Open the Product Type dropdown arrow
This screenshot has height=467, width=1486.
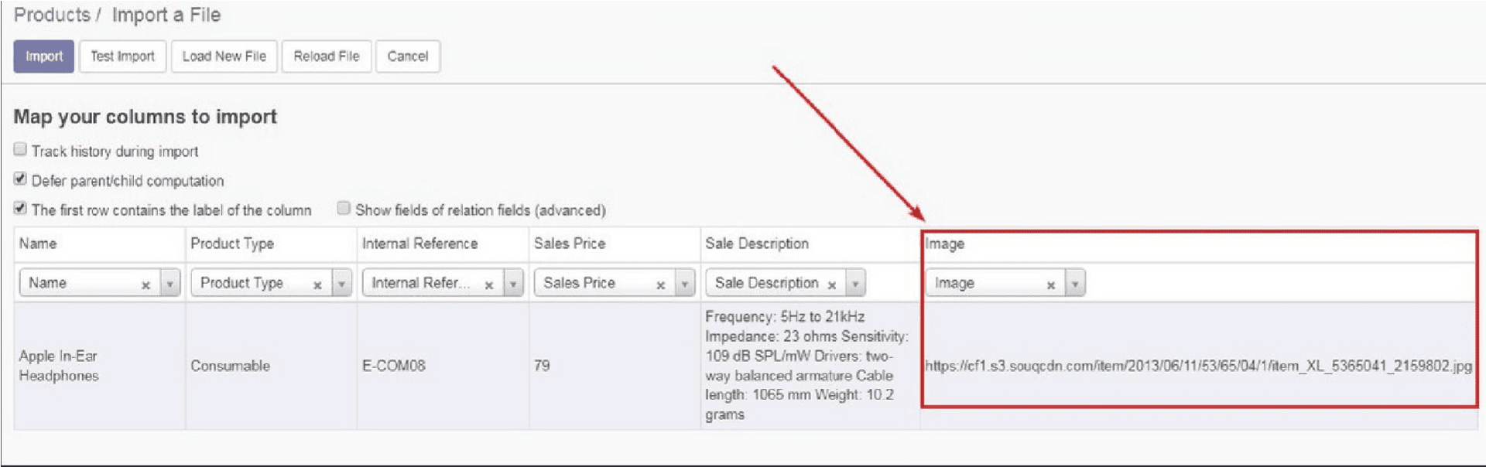click(342, 284)
